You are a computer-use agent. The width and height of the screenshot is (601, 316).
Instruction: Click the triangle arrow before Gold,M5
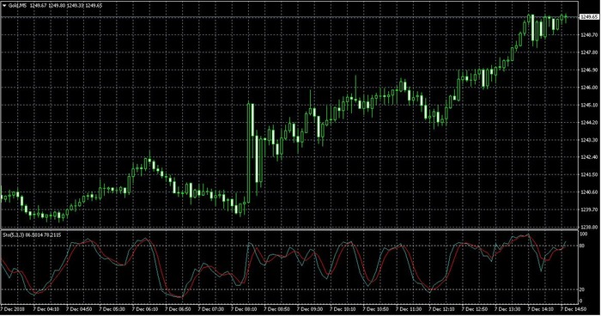pos(4,6)
